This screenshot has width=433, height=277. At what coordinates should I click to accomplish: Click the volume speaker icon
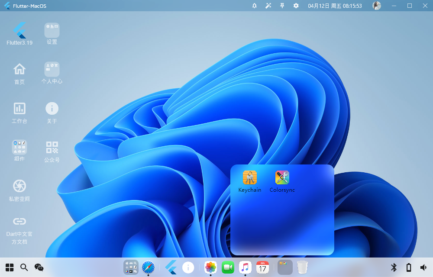[x=423, y=267]
